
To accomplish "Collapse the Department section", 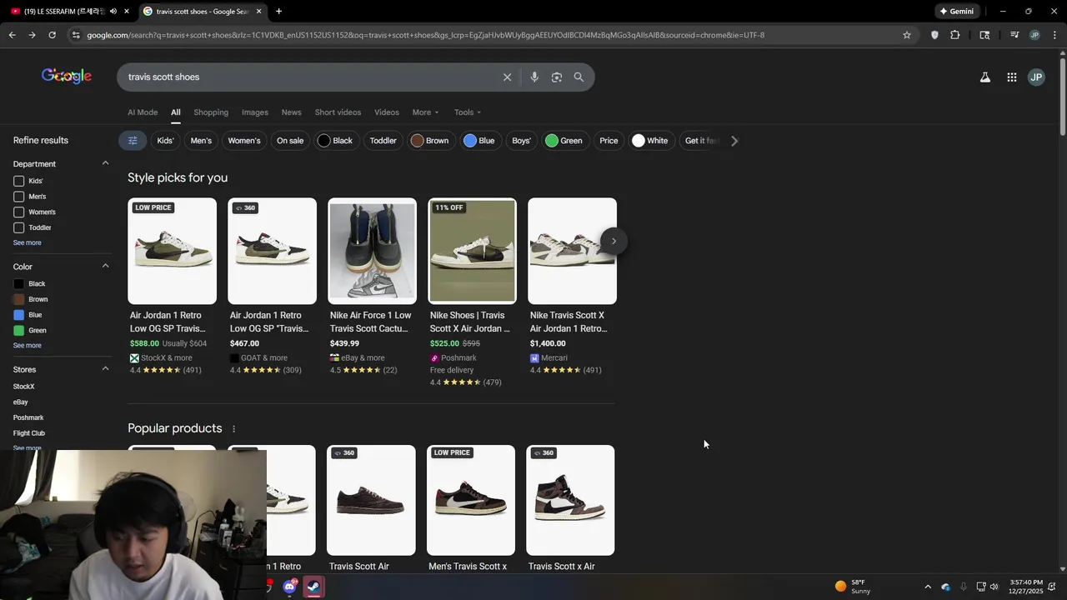I will click(105, 163).
